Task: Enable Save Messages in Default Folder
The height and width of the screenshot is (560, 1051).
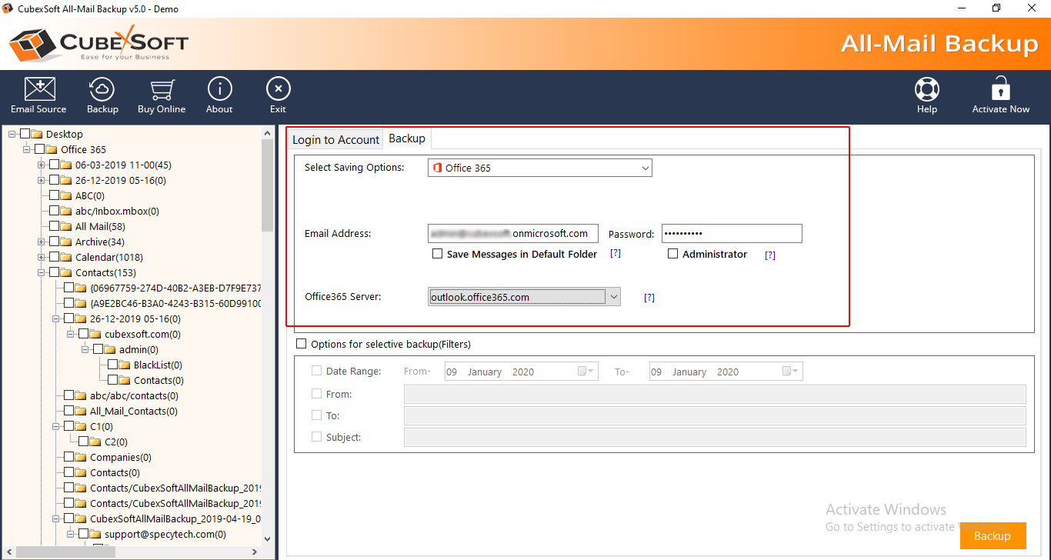Action: click(438, 254)
